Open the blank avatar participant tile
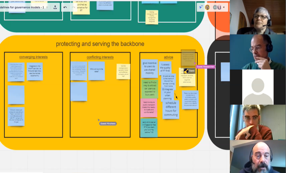 (258, 87)
